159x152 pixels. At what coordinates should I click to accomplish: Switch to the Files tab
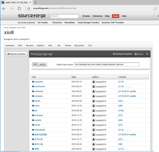coord(20,45)
